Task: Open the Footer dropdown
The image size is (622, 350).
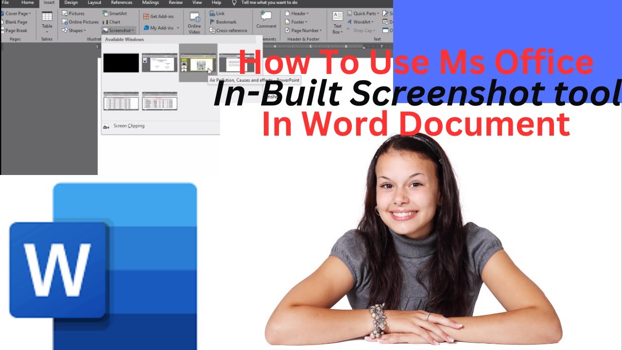Action: tap(296, 22)
